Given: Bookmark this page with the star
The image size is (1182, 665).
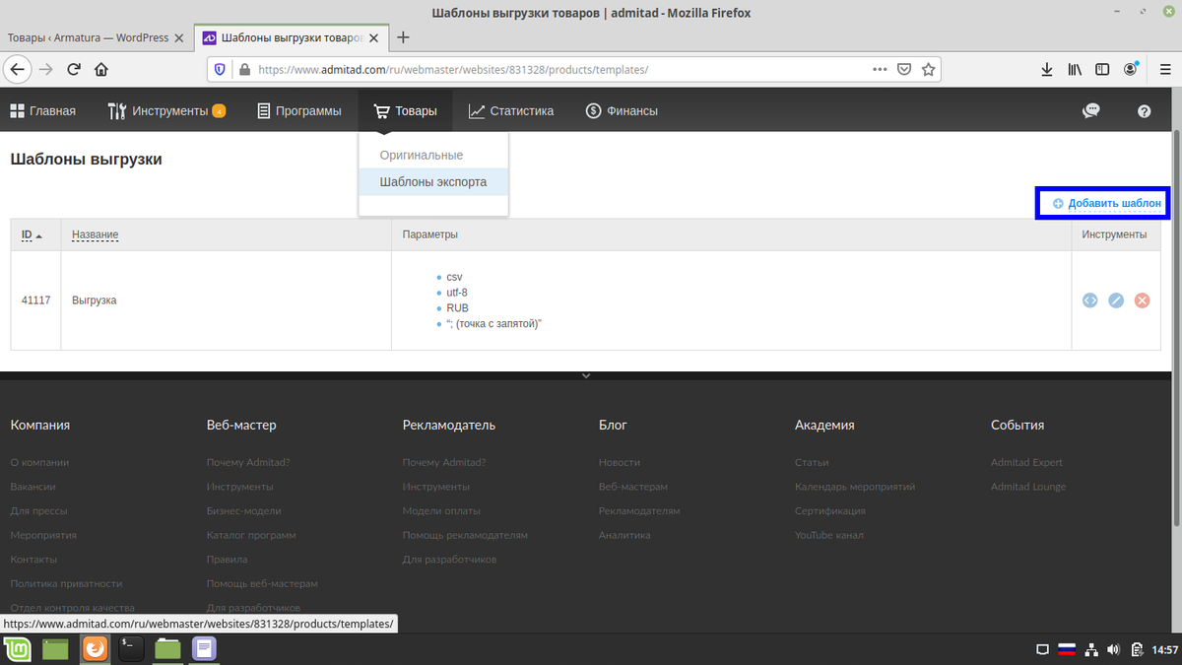Looking at the screenshot, I should [928, 70].
